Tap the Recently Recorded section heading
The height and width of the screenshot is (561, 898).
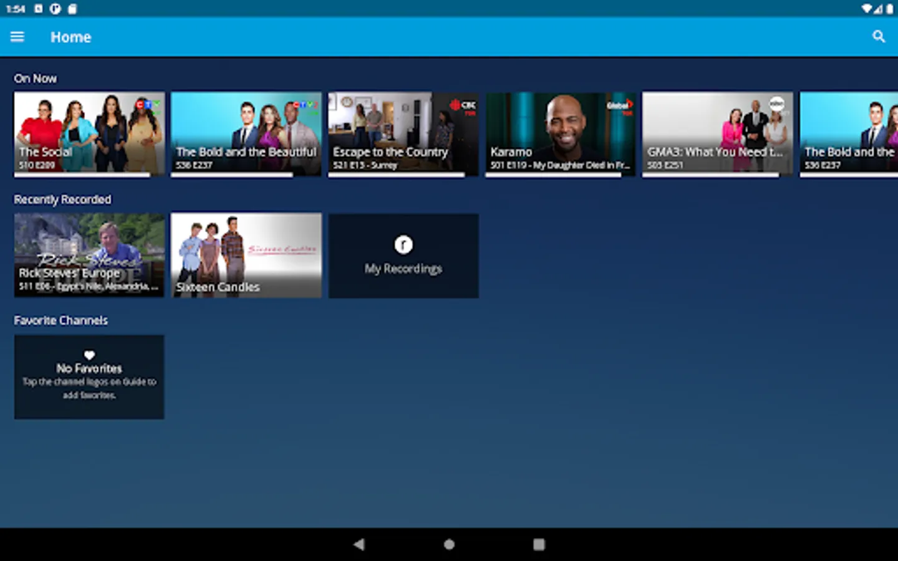click(x=62, y=199)
